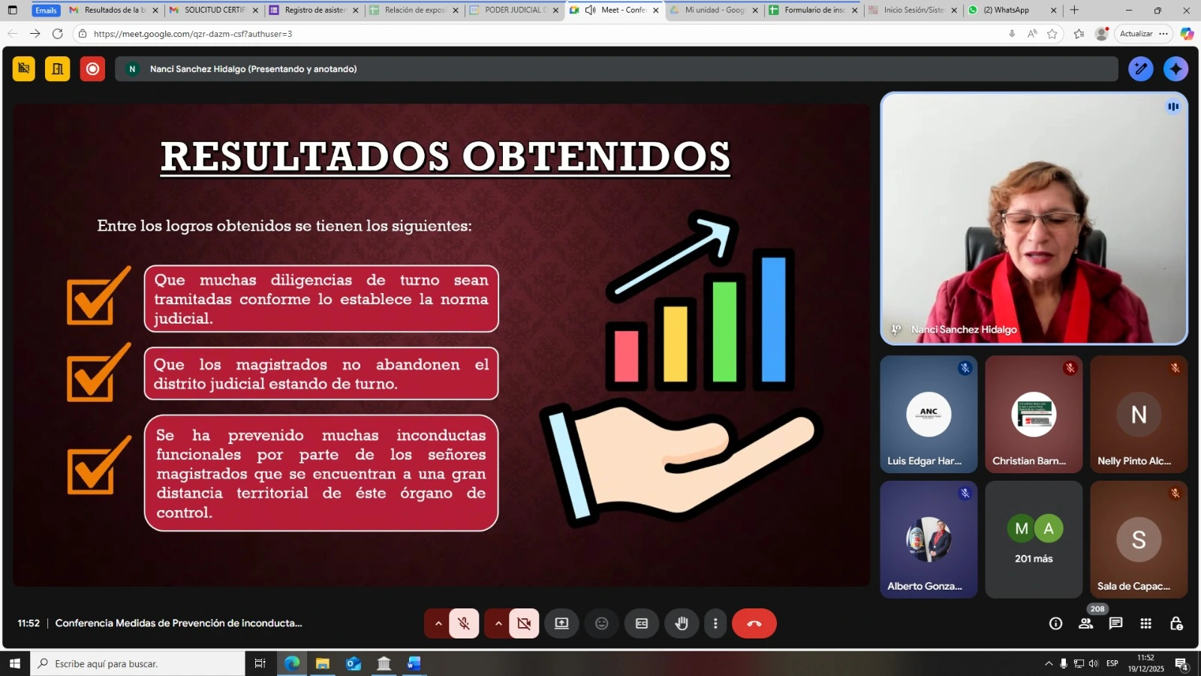Open the meeting chat panel
Image resolution: width=1201 pixels, height=676 pixels.
click(1115, 623)
